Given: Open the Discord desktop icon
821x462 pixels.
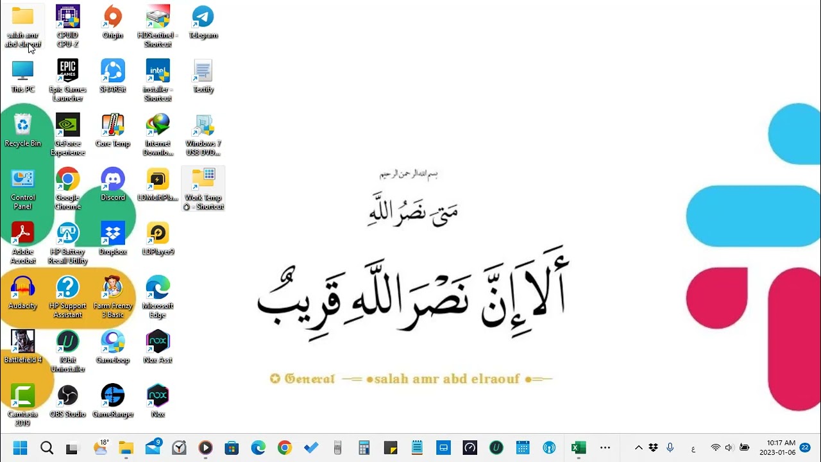Looking at the screenshot, I should click(x=113, y=184).
